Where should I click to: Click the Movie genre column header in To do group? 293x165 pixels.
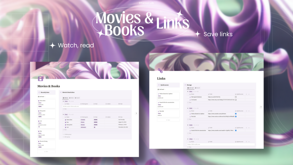[84, 104]
